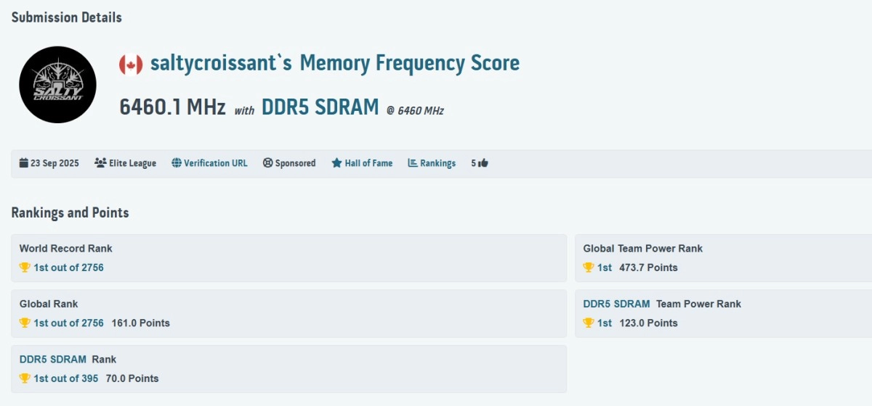The width and height of the screenshot is (872, 406).
Task: Click the Sponsored label
Action: pyautogui.click(x=295, y=163)
